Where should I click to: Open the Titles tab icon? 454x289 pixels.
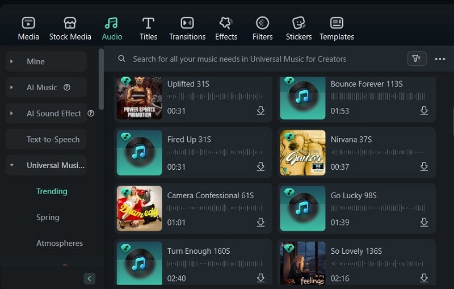[x=148, y=23]
